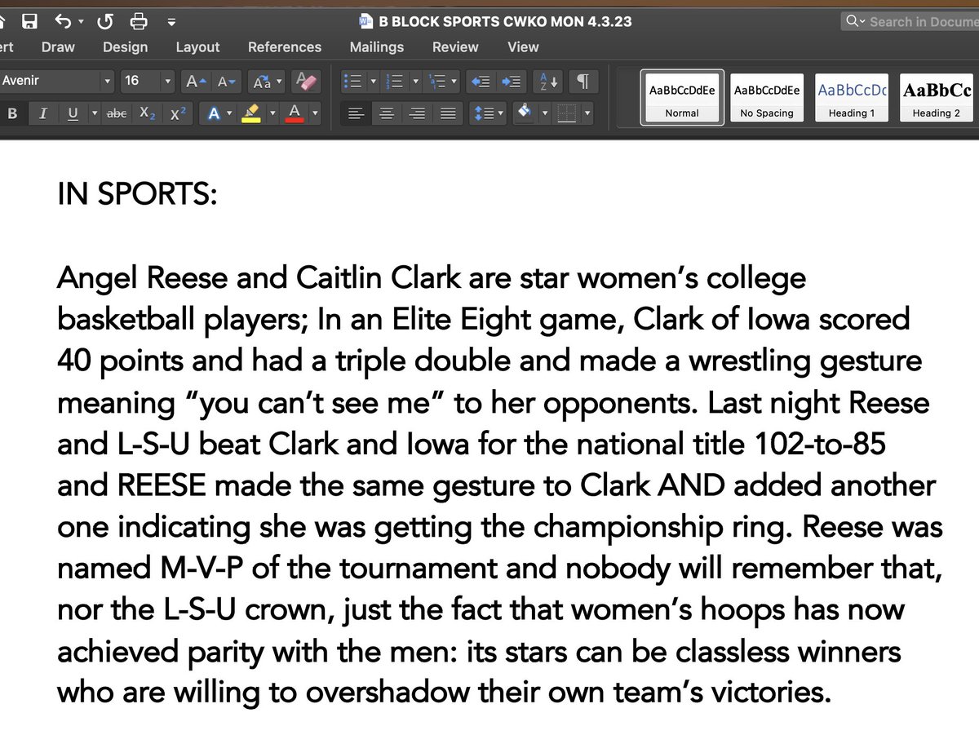Apply a bulleted list
Screen dimensions: 979x735
(x=353, y=82)
